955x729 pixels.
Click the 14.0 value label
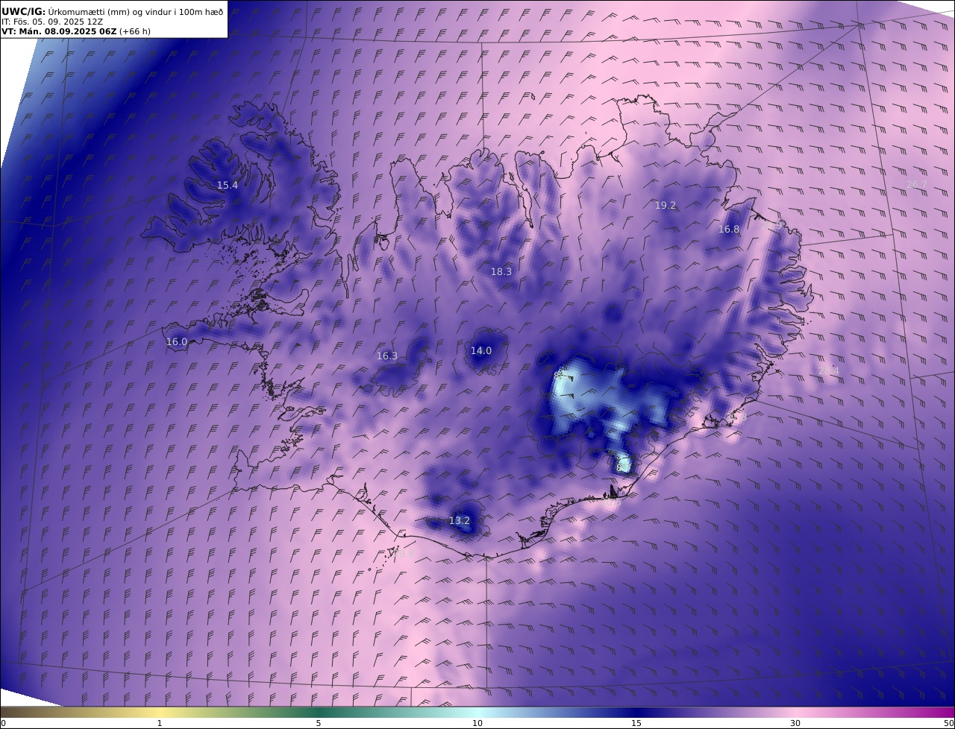click(x=481, y=351)
